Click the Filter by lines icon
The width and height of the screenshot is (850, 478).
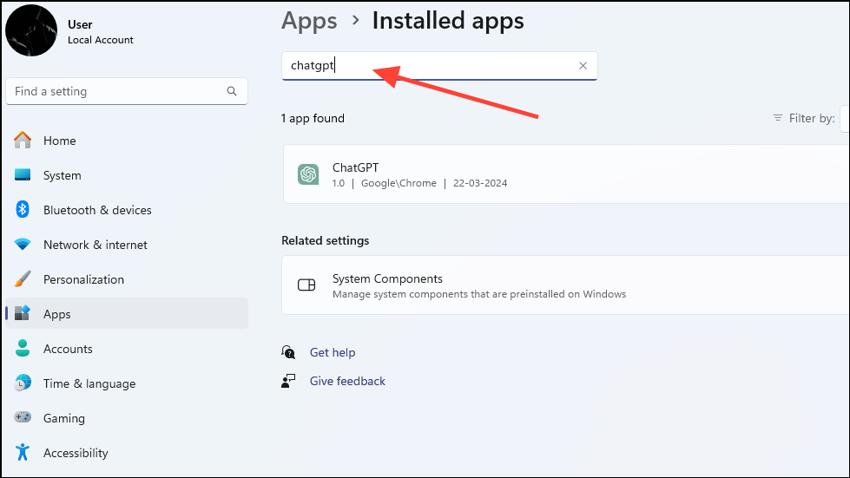coord(777,117)
